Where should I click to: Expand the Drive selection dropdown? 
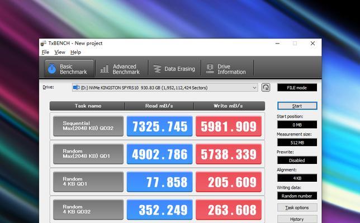click(x=254, y=88)
